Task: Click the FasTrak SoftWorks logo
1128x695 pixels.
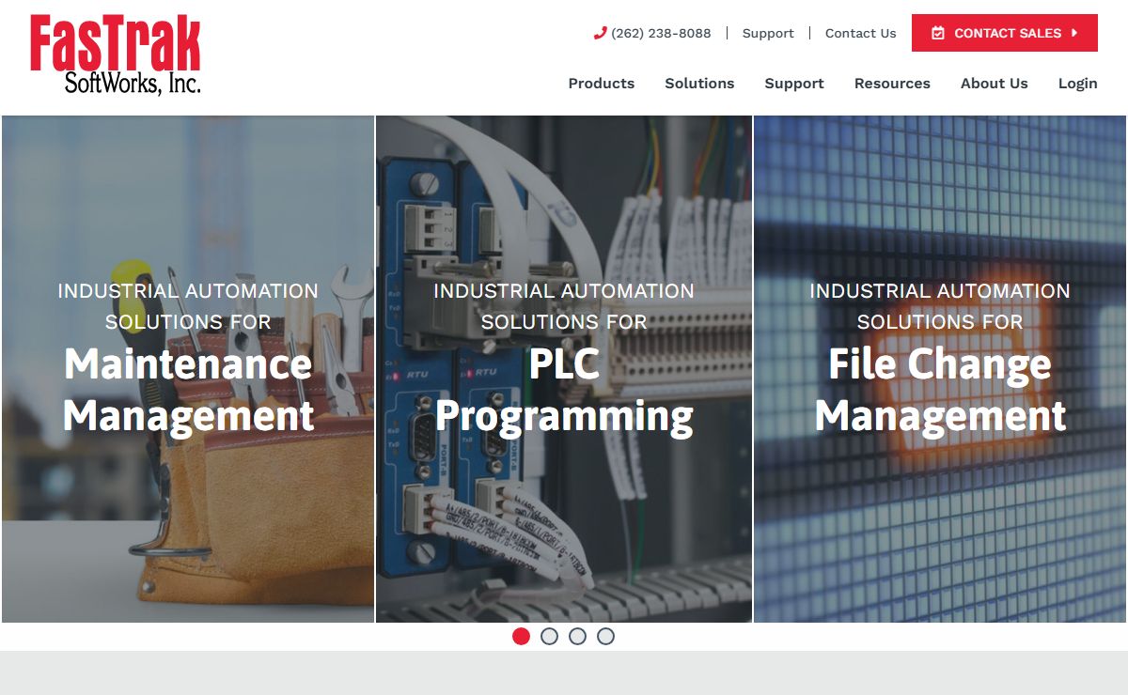Action: click(116, 55)
